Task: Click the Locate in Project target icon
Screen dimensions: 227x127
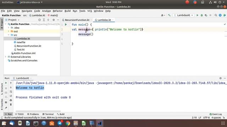Action: pyautogui.click(x=39, y=20)
